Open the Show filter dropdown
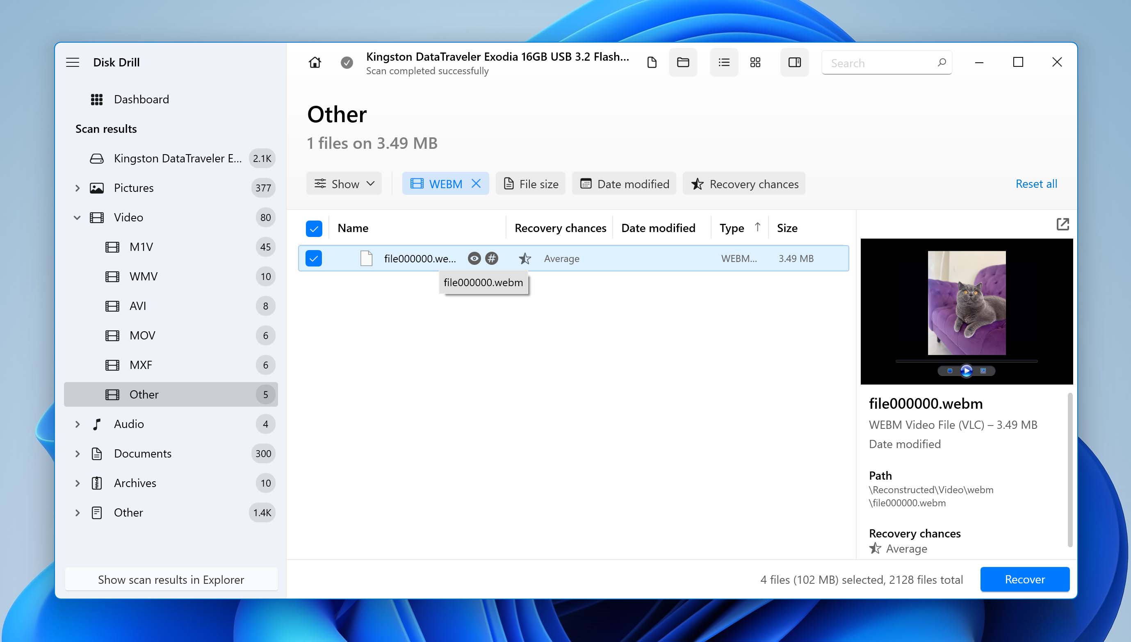Viewport: 1131px width, 642px height. coord(344,184)
